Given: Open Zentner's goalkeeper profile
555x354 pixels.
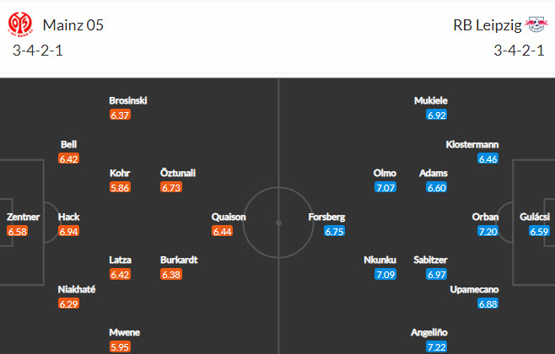Looking at the screenshot, I should click(x=23, y=217).
